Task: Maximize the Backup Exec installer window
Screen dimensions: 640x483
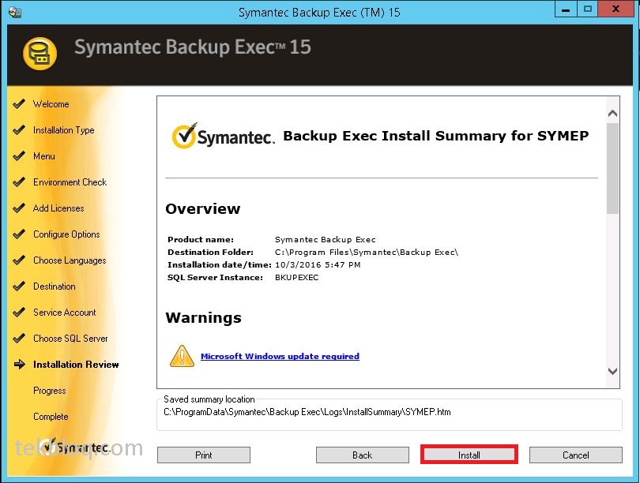Action: 587,9
